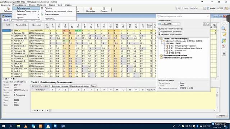The image size is (230, 129).
Task: Open VLC player from taskbar
Action: 26,126
